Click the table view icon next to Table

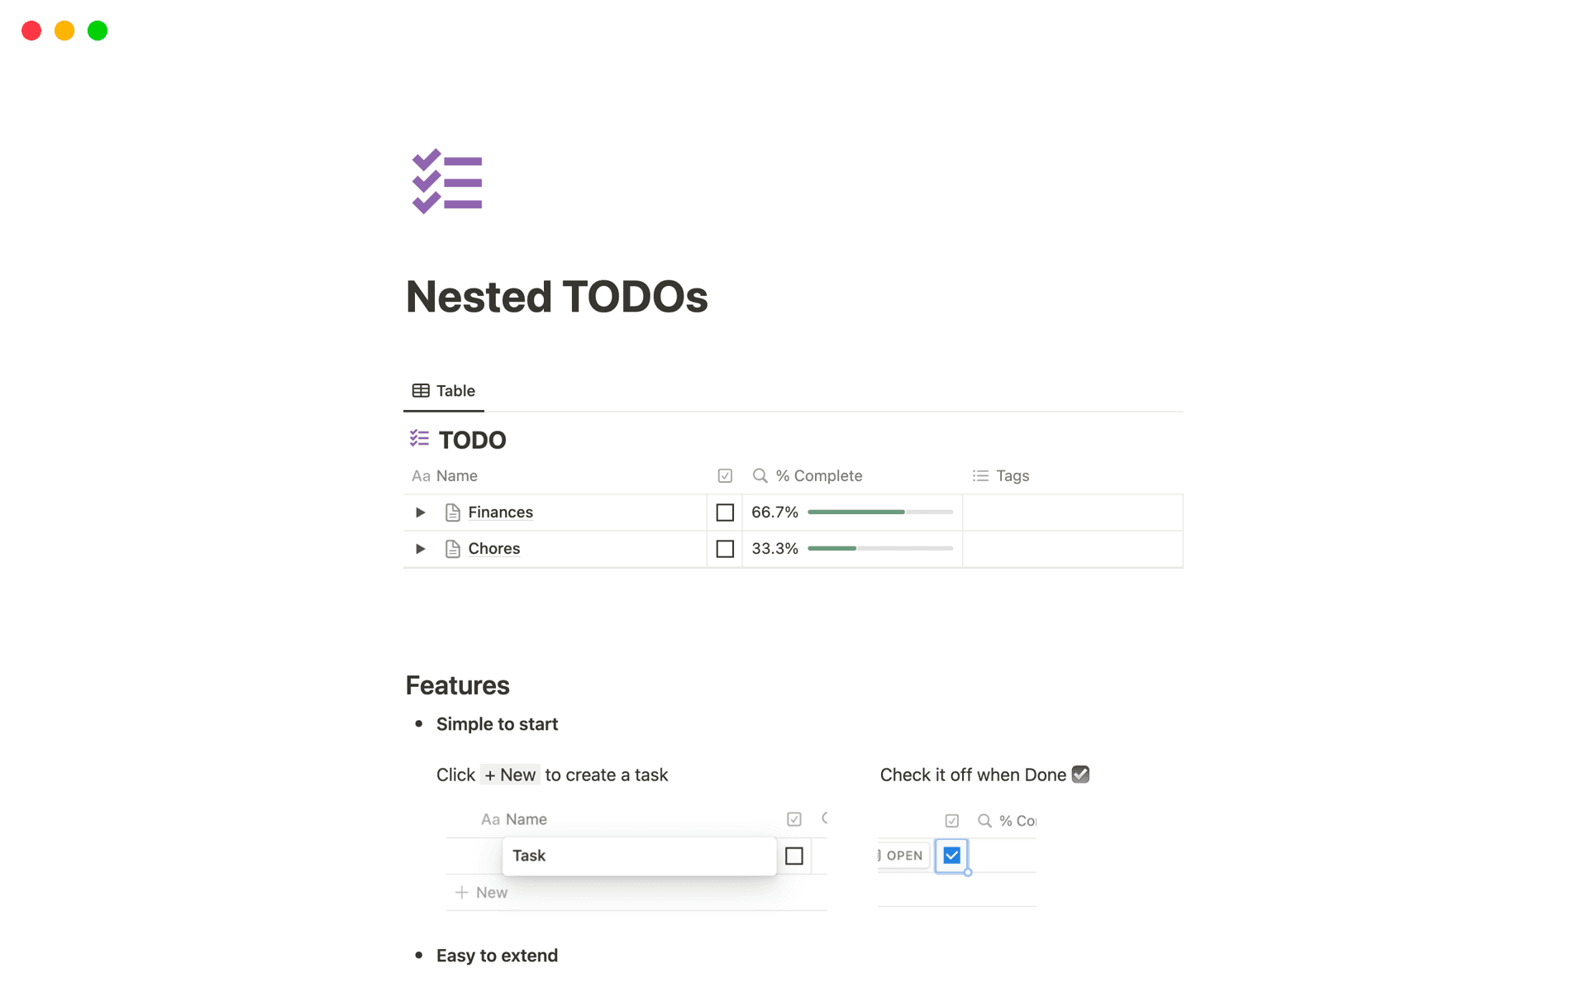421,390
